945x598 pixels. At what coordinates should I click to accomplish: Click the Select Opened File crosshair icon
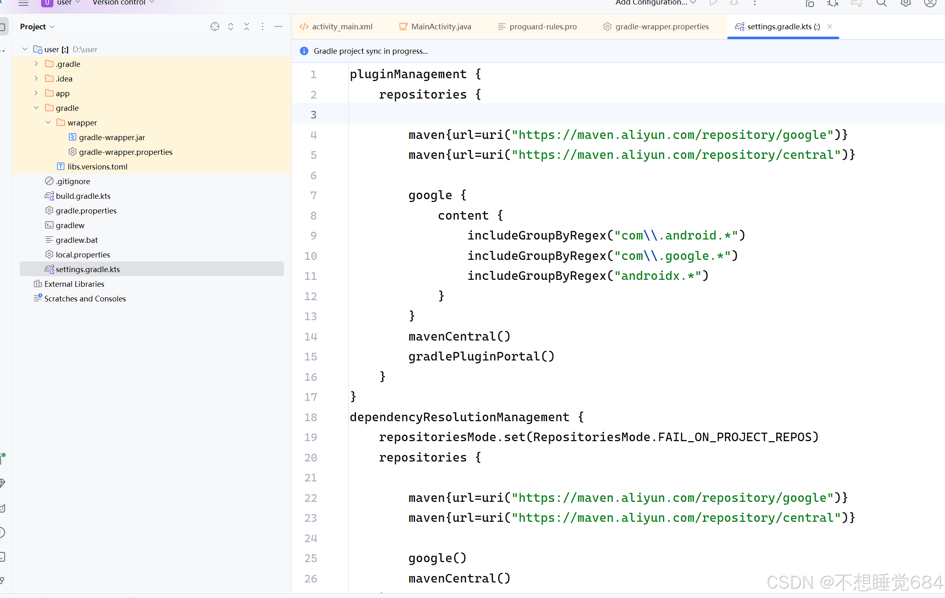[x=214, y=26]
